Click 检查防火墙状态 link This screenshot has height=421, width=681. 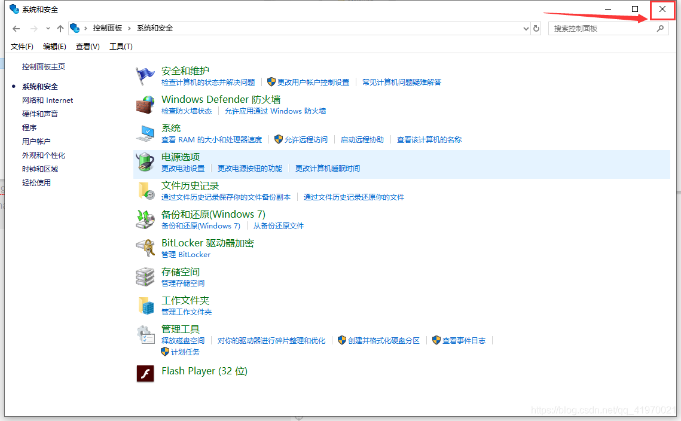[187, 111]
